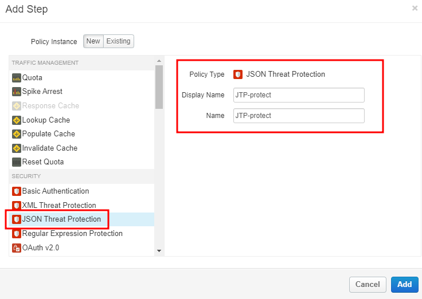Click the Regular Expression Protection icon
Viewport: 422px width, 299px height.
pos(17,234)
